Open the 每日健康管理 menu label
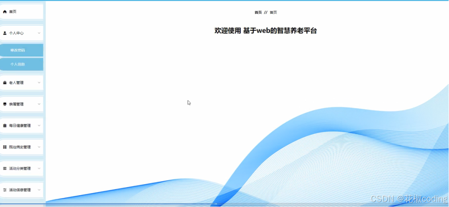 20,126
